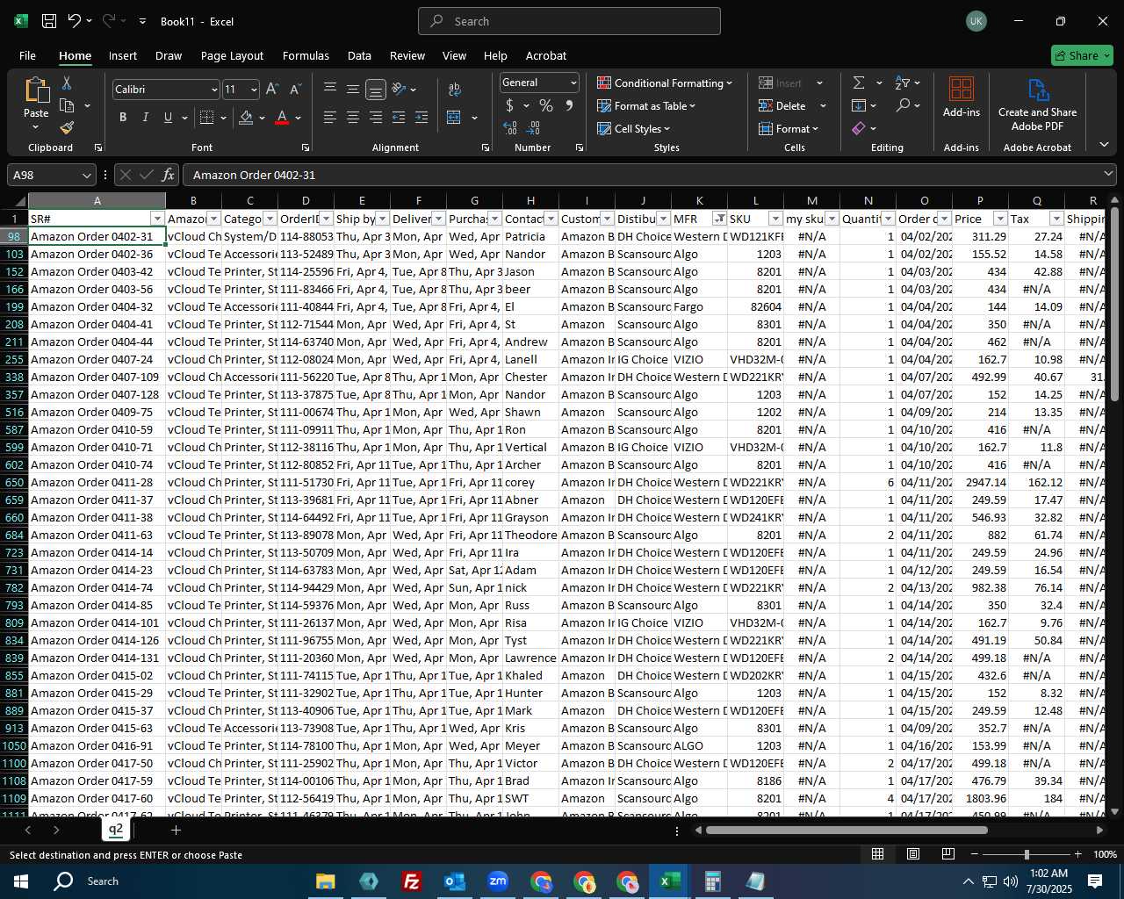Switch to the Acrobat tab
The height and width of the screenshot is (899, 1124).
coord(546,55)
